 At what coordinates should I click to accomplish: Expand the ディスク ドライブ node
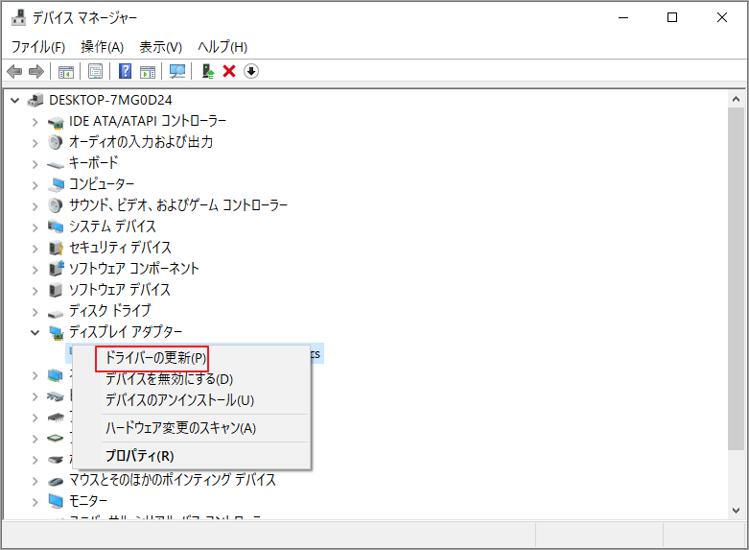(x=35, y=312)
